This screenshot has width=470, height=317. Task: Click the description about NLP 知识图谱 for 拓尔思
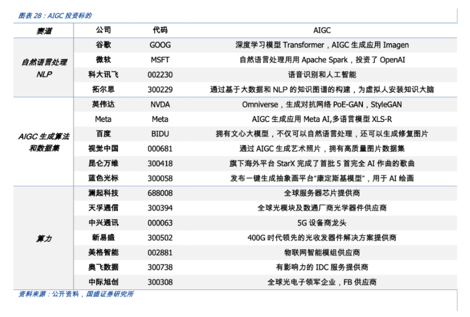322,89
